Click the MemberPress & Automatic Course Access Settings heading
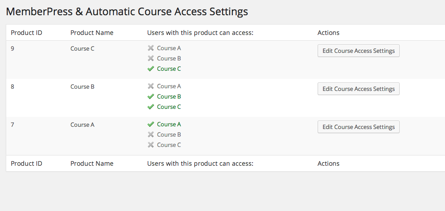The width and height of the screenshot is (445, 211). point(127,12)
